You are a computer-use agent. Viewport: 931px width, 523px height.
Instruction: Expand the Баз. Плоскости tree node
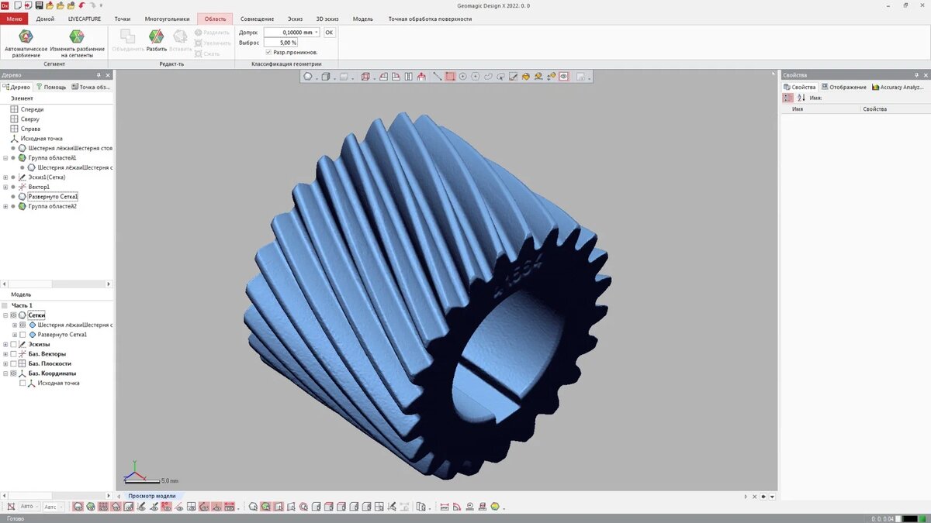coord(5,363)
